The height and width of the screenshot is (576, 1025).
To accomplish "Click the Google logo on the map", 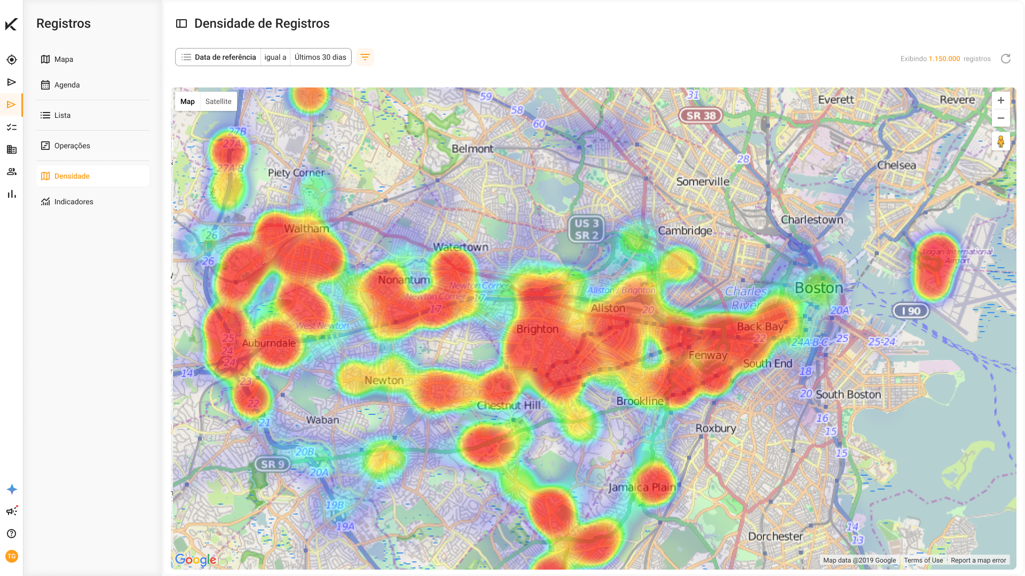I will (195, 559).
